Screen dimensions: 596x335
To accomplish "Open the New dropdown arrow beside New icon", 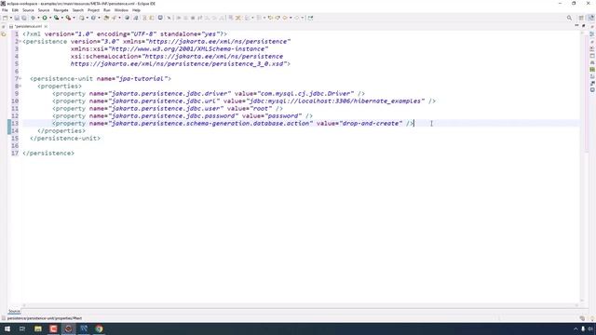I will (10, 18).
